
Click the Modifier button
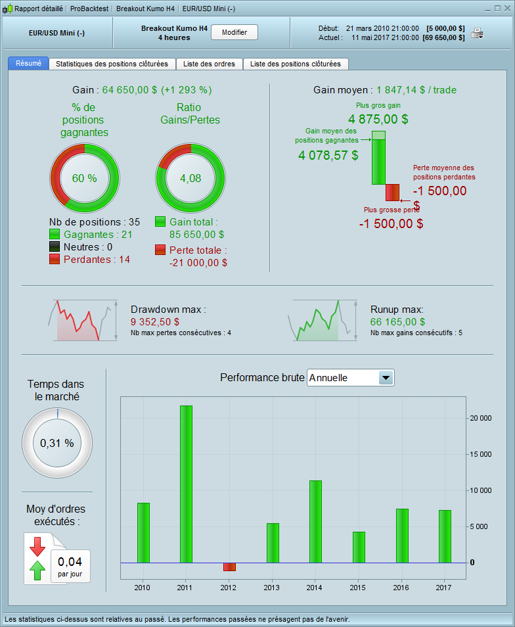(x=234, y=32)
